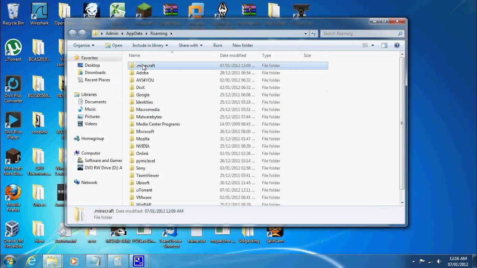Open Homegroup in navigation pane
Image resolution: width=477 pixels, height=268 pixels.
(92, 138)
